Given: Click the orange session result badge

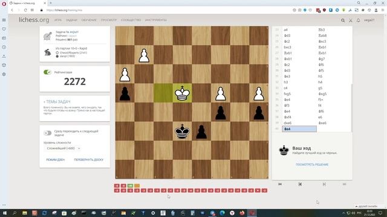Looking at the screenshot, I should tap(137, 186).
